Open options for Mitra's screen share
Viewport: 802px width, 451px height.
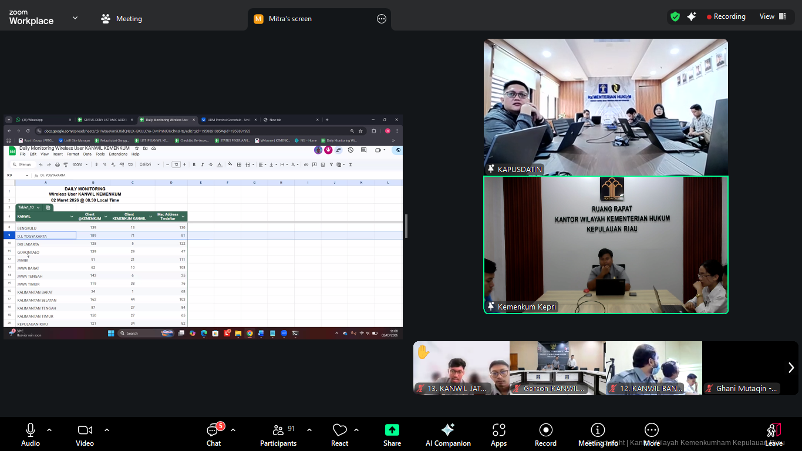click(382, 19)
